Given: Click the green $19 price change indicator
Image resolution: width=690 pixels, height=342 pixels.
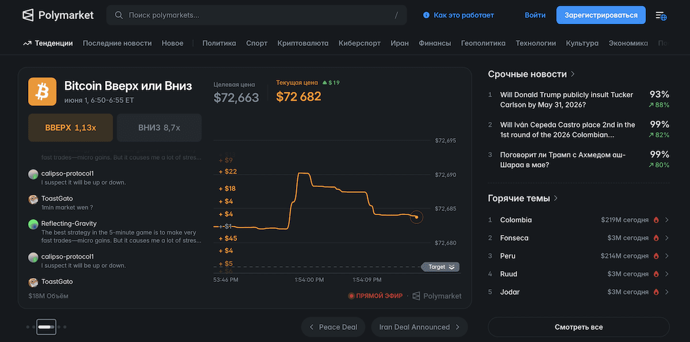Looking at the screenshot, I should click(331, 83).
